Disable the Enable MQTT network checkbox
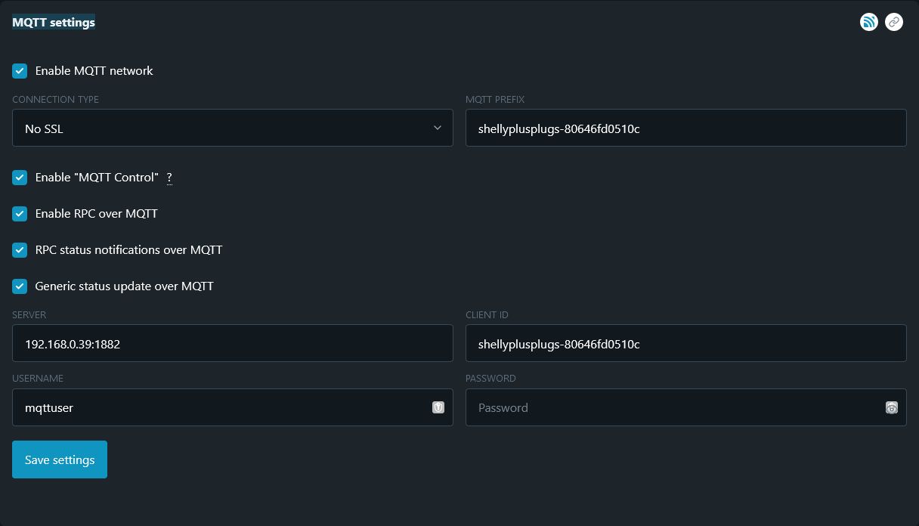Screen dimensions: 919x526 coord(20,71)
